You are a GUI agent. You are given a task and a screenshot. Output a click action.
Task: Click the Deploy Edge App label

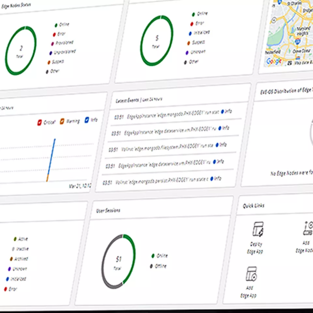[x=255, y=248]
